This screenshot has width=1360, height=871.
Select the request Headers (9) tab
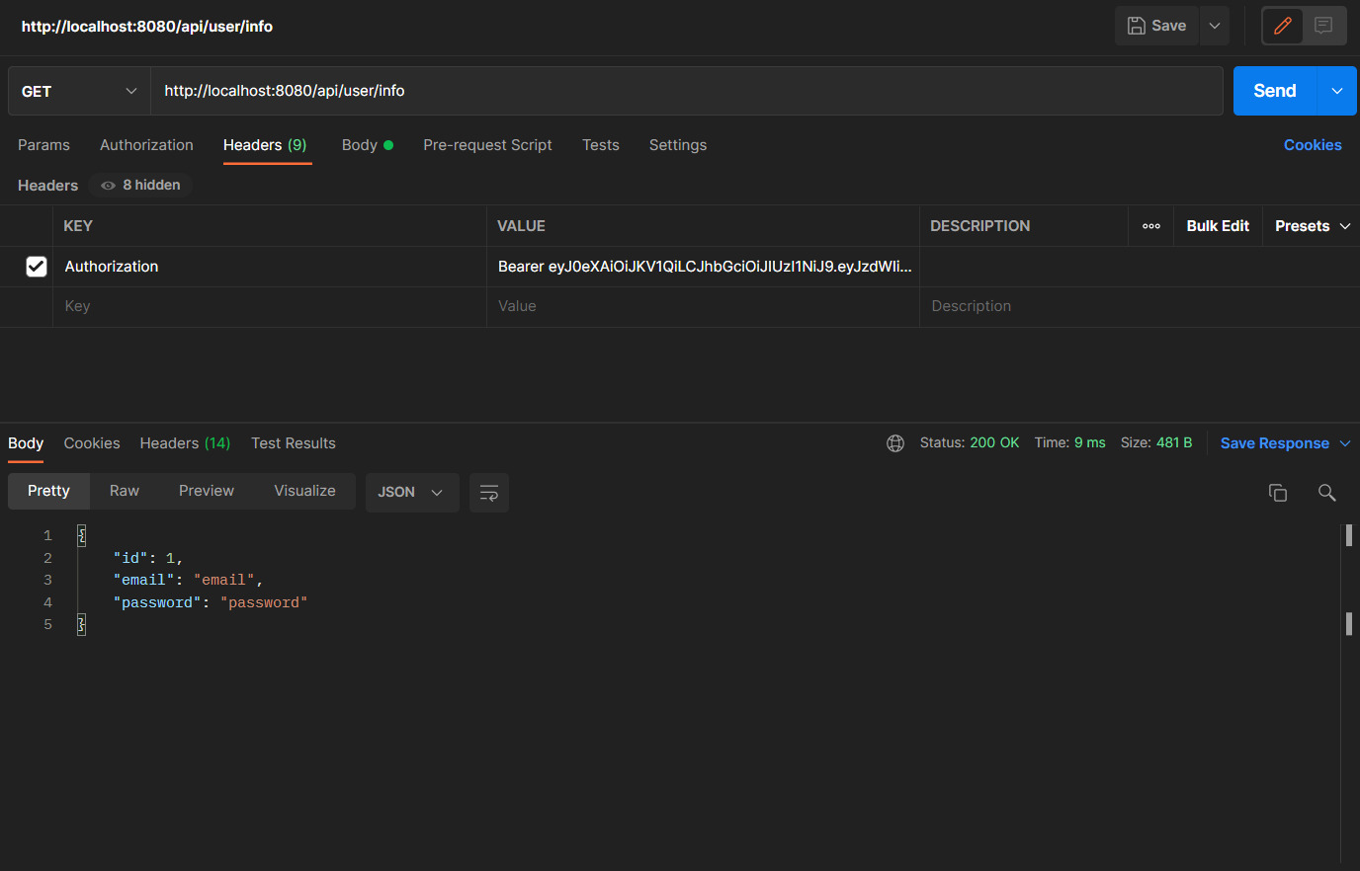(265, 145)
